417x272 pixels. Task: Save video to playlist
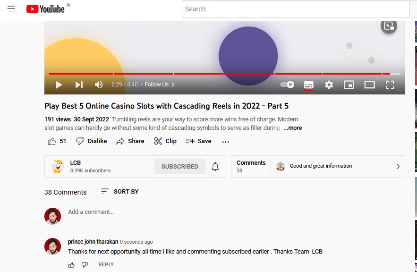198,141
